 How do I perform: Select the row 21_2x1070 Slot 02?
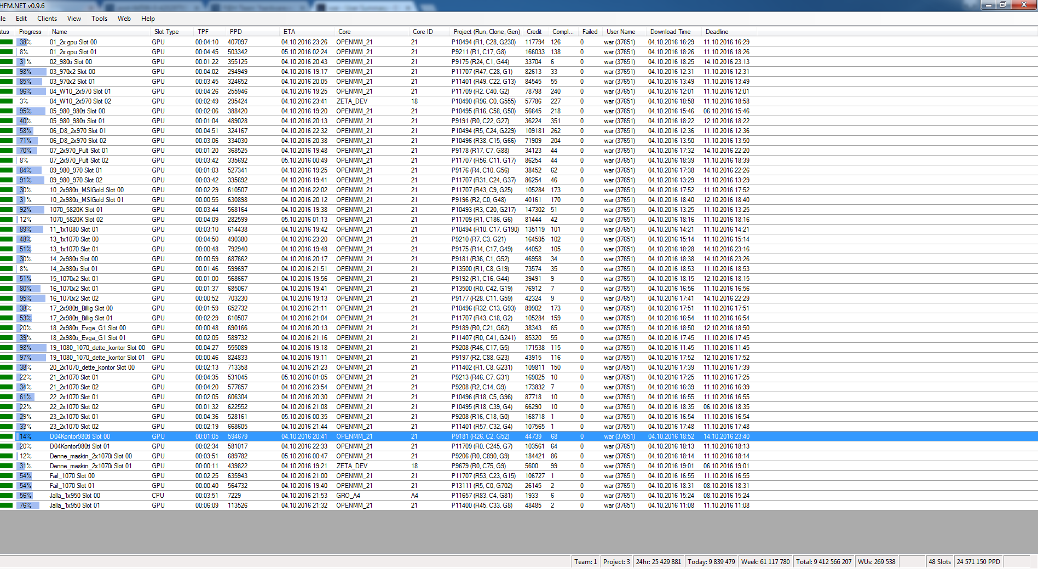(519, 387)
